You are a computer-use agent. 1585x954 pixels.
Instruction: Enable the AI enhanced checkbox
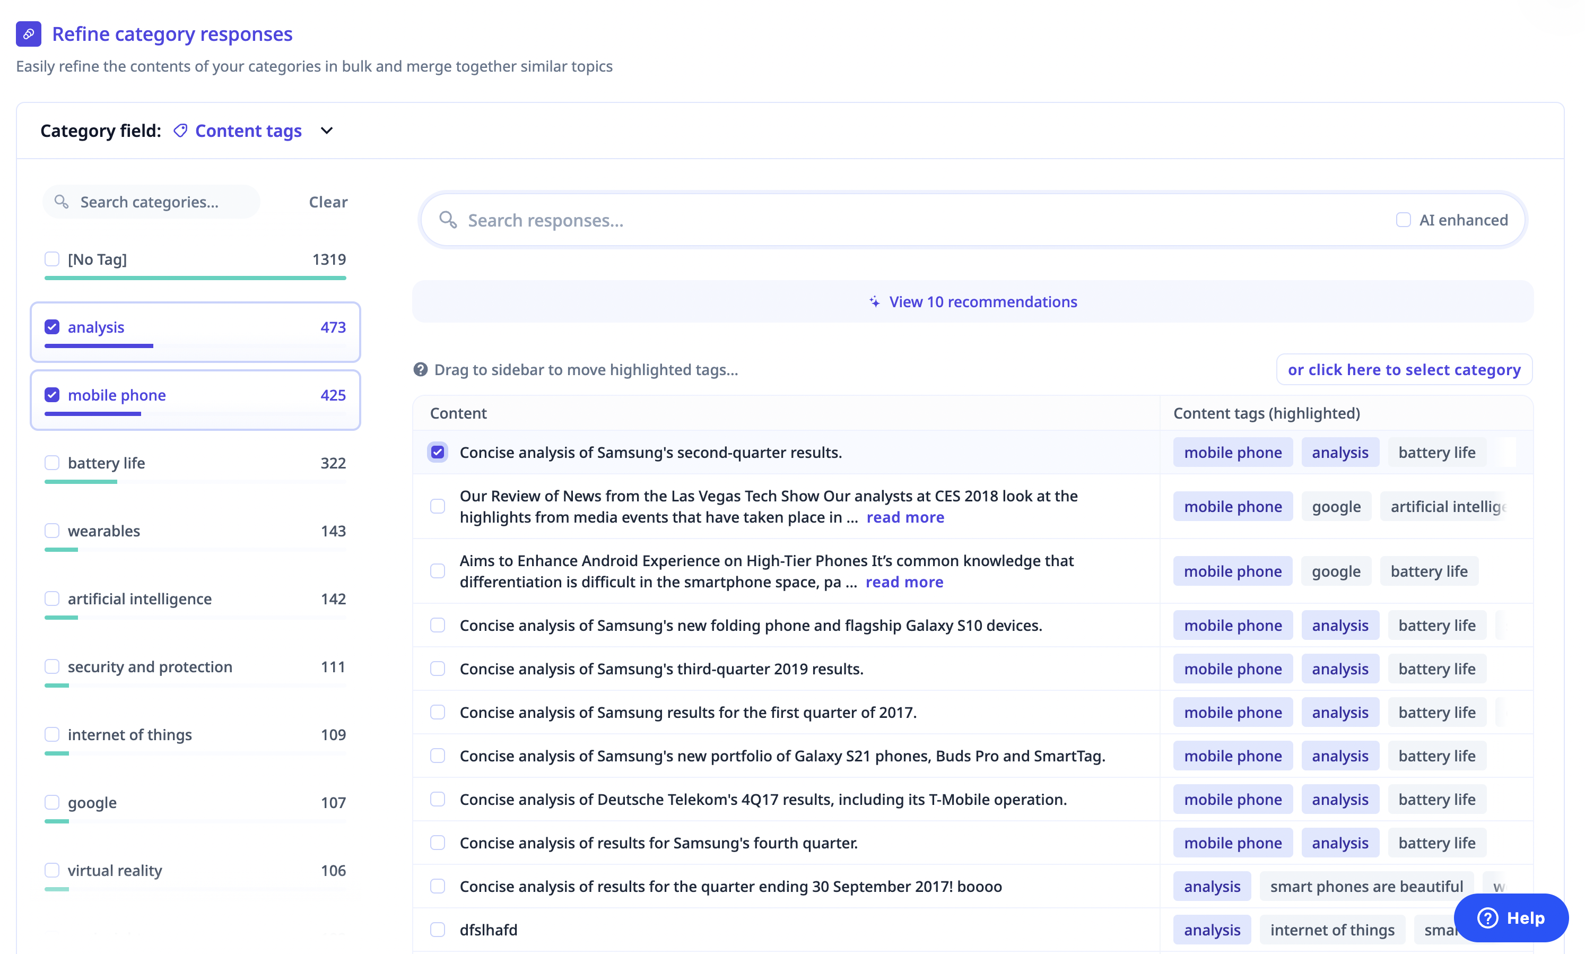(1403, 220)
